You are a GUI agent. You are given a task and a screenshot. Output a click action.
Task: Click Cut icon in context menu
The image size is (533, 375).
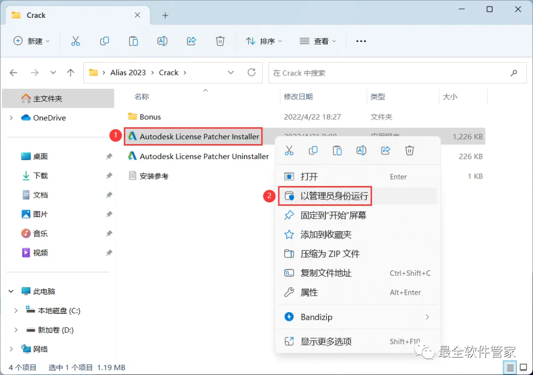click(289, 150)
